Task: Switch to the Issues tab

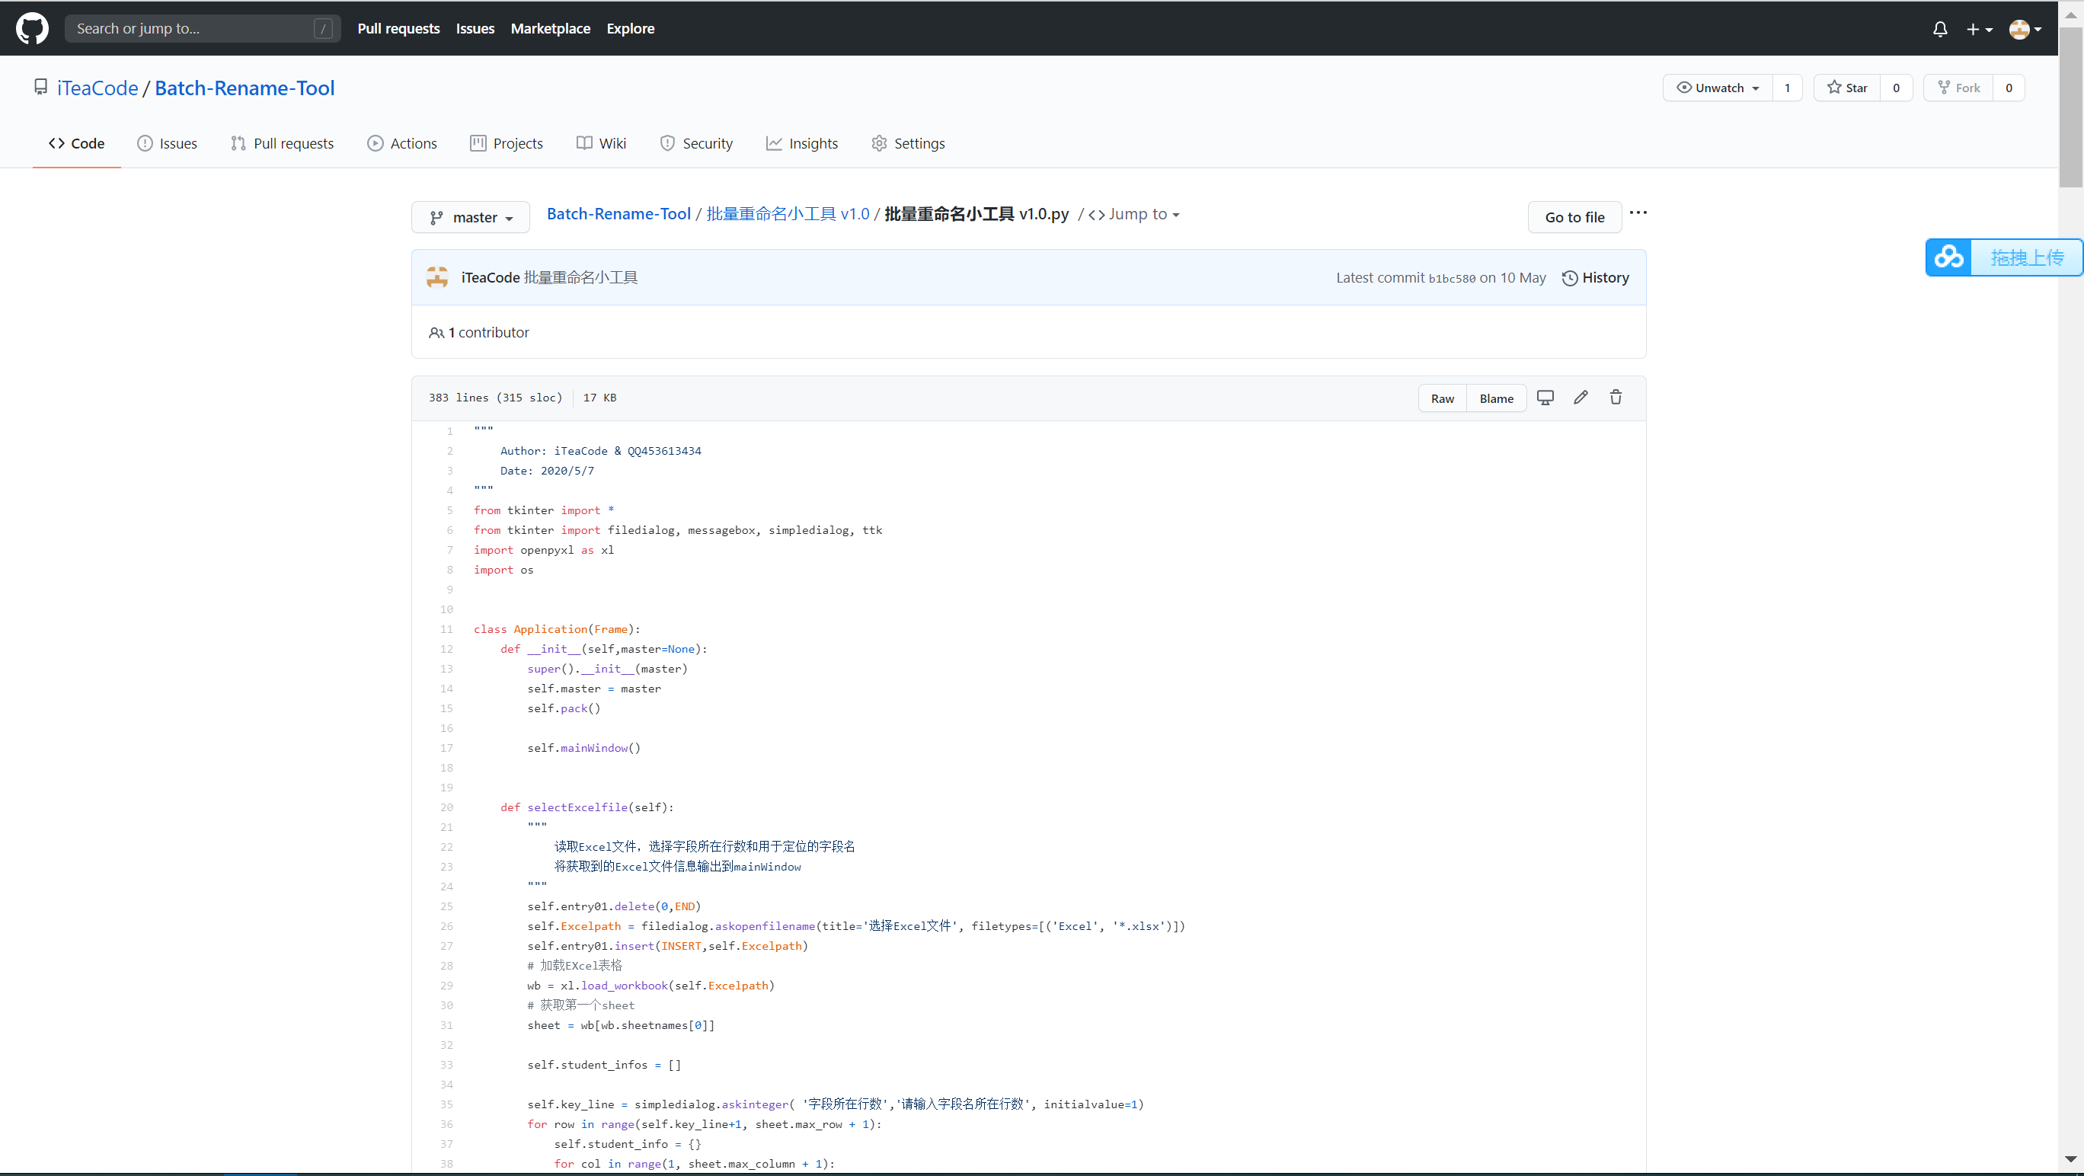Action: tap(168, 143)
